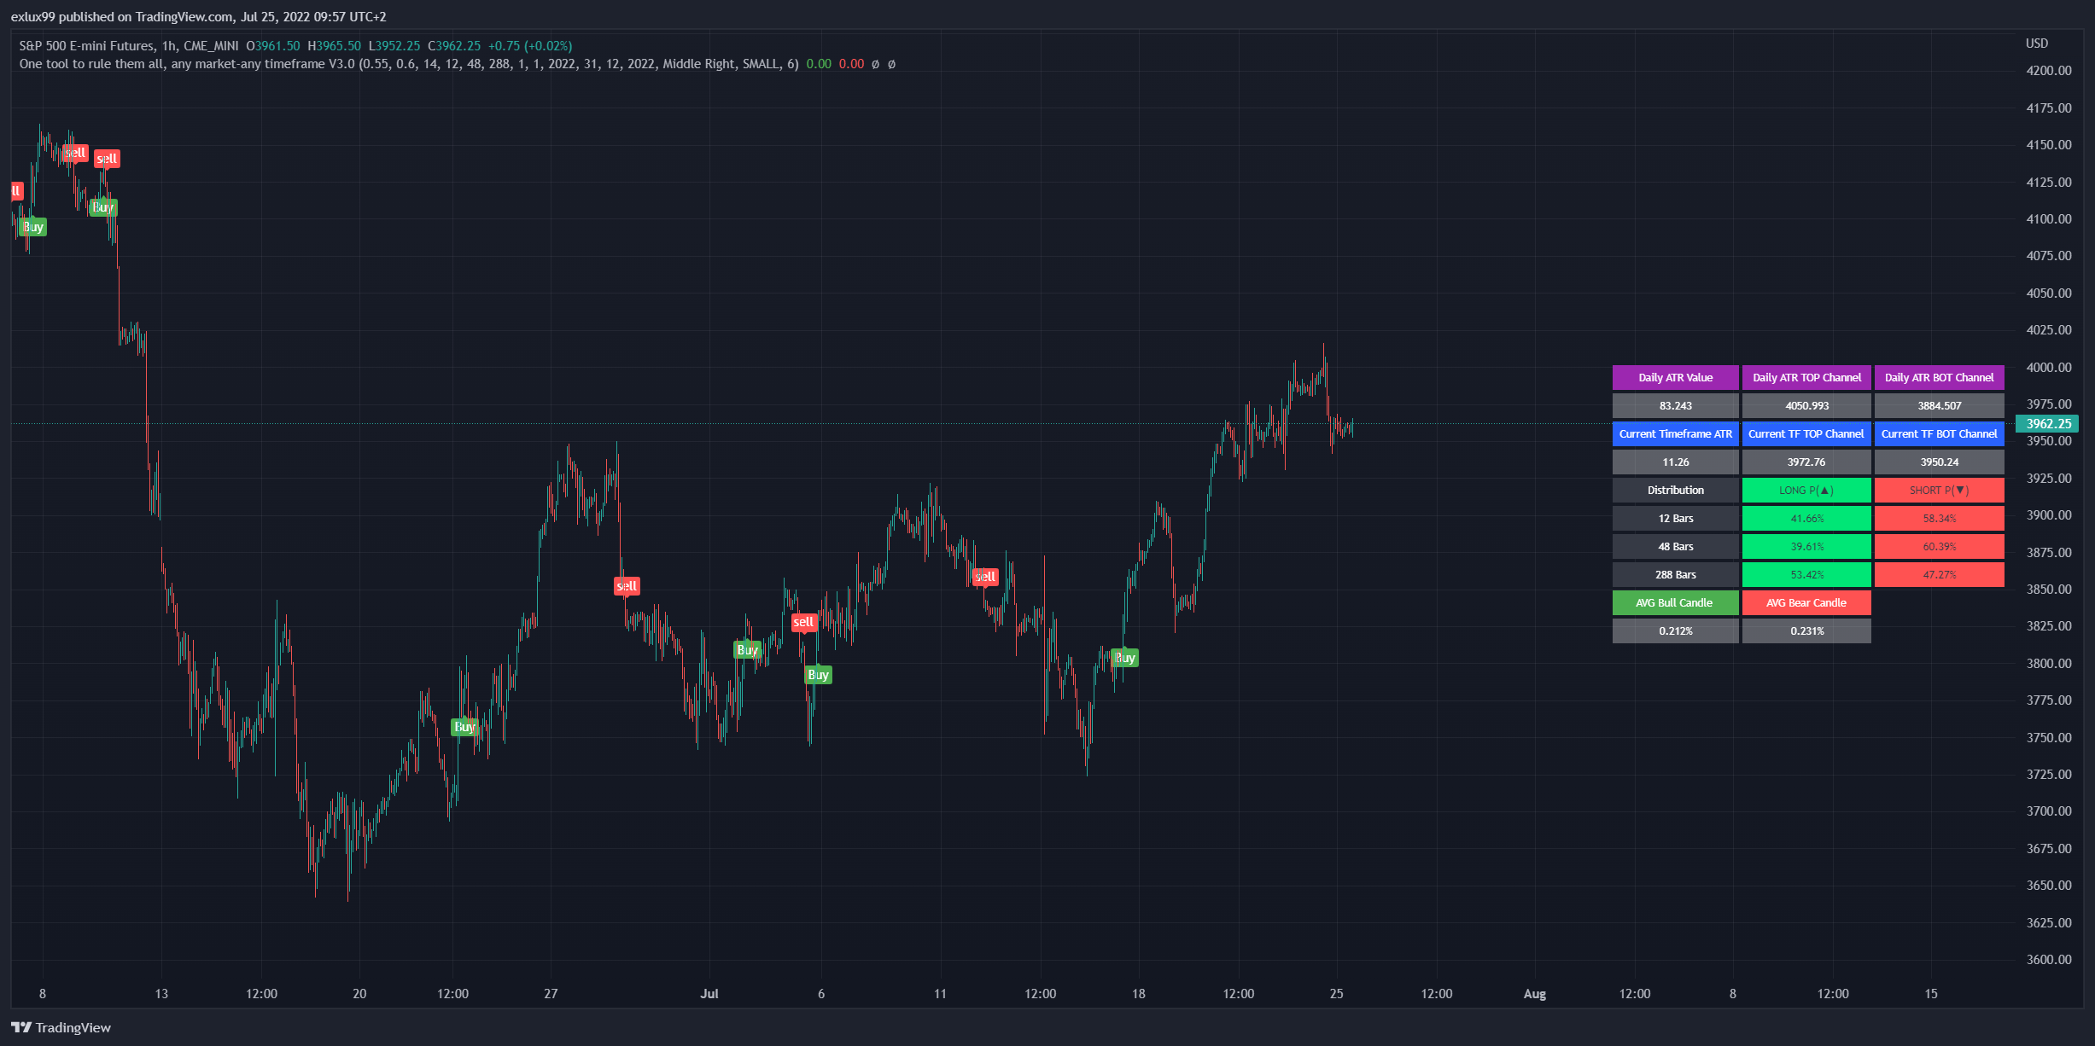Image resolution: width=2095 pixels, height=1046 pixels.
Task: Click the LONG P(▲) distribution cell
Action: (1806, 491)
